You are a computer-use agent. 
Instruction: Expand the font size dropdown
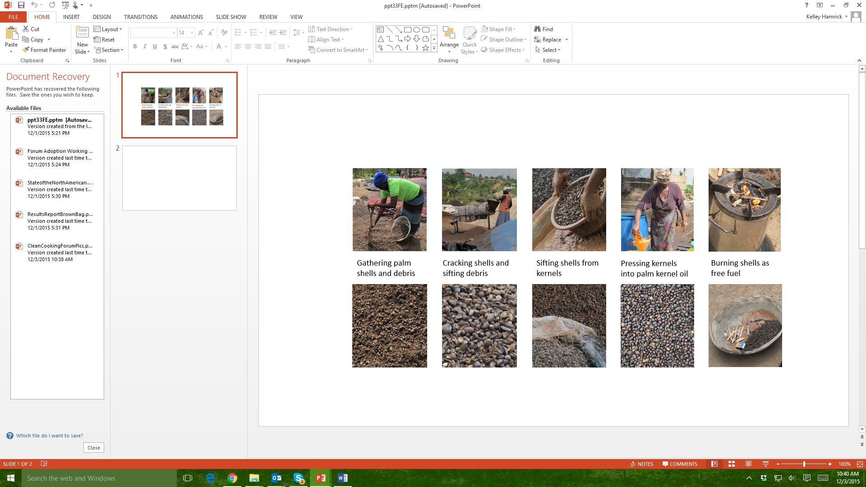click(192, 32)
